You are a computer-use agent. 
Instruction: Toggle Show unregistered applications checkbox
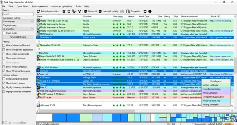4,49
